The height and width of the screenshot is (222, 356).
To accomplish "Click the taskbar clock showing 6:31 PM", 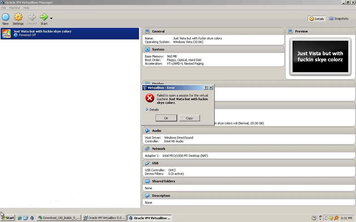I will pyautogui.click(x=346, y=218).
